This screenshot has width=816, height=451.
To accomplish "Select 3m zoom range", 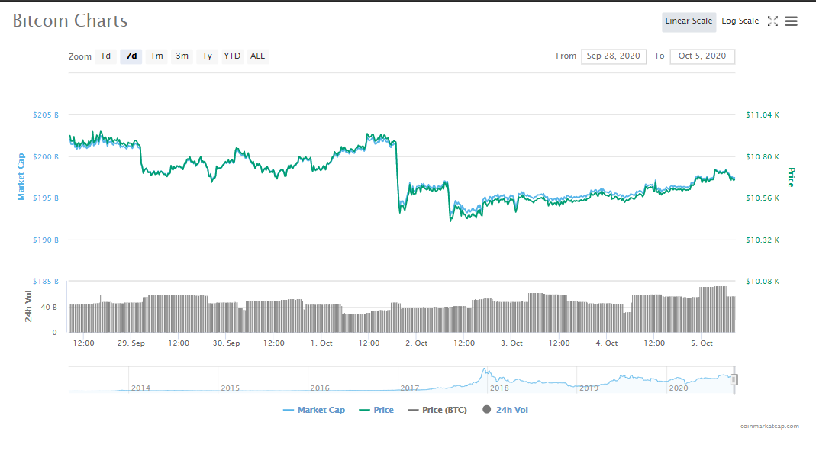I will 182,56.
